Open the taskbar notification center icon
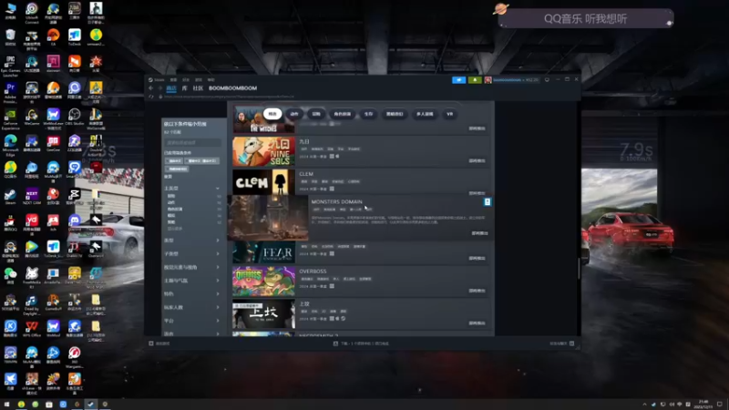 tap(720, 404)
